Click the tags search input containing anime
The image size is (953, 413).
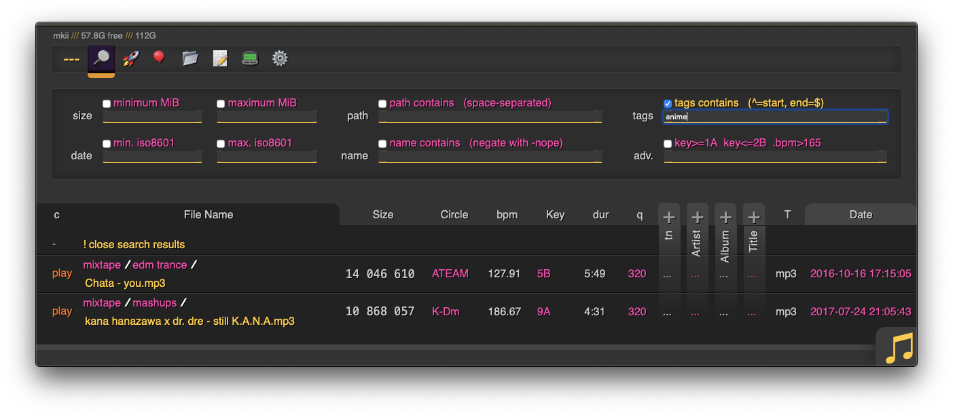point(774,116)
